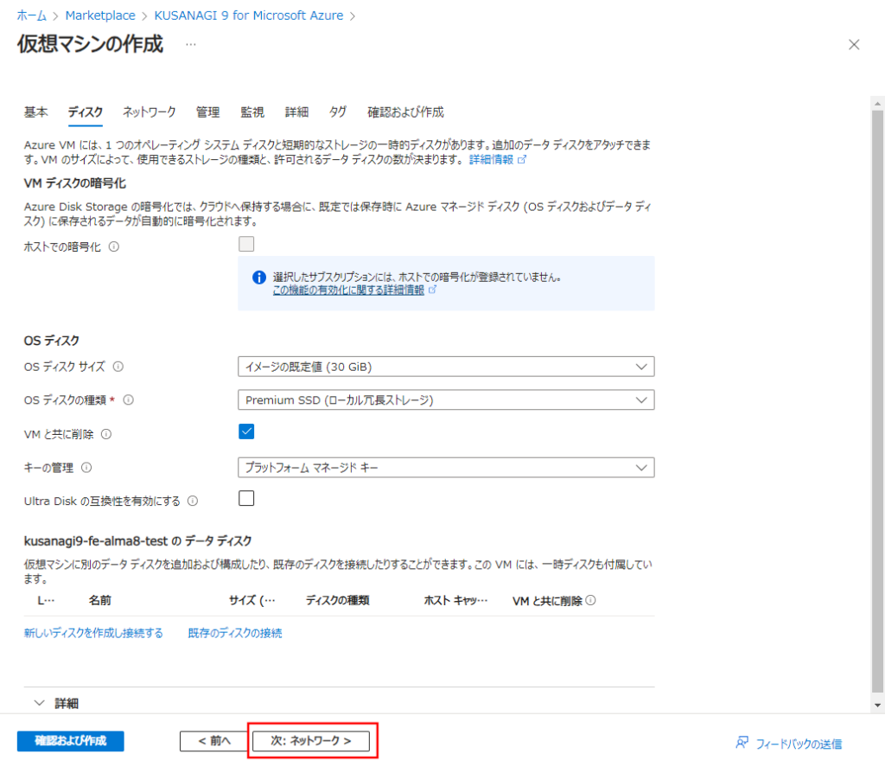
Task: Switch to the 基本 tab
Action: point(35,112)
